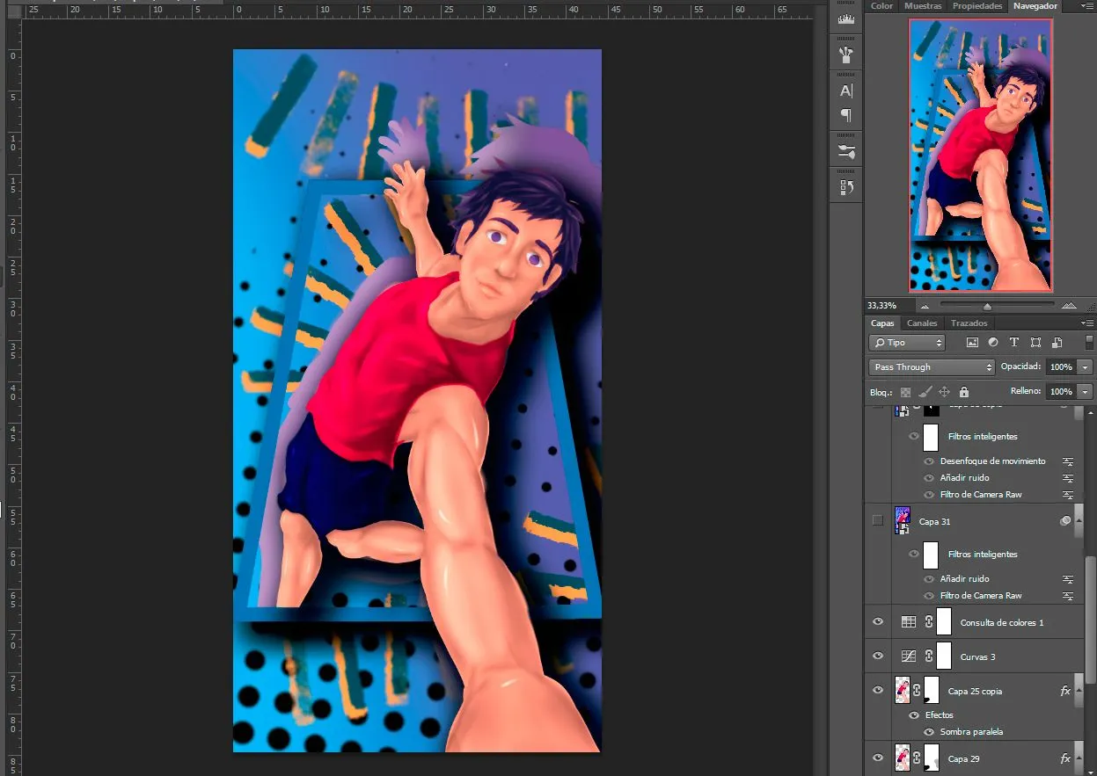Toggle Efectos visibility on Capa 25 copia
This screenshot has height=776, width=1097.
(914, 715)
